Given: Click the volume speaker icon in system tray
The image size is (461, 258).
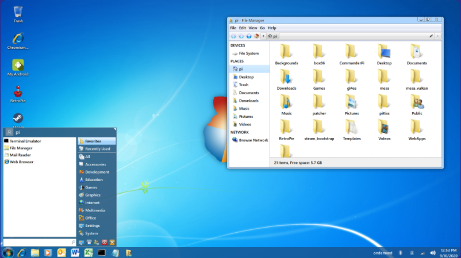Looking at the screenshot, I should tap(433, 252).
